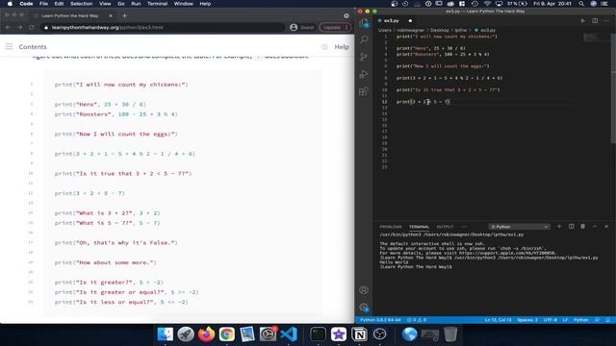Open Visual Studio Code from the Dock
The height and width of the screenshot is (346, 616).
pyautogui.click(x=289, y=334)
